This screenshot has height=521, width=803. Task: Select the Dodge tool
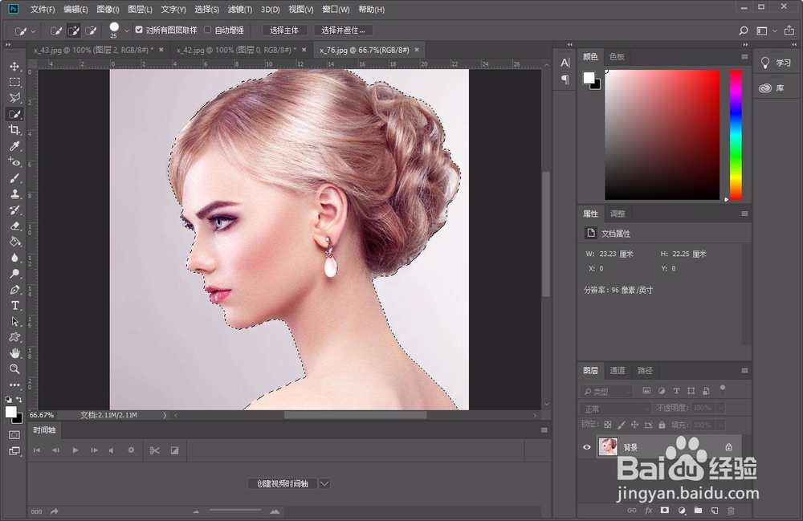tap(14, 273)
